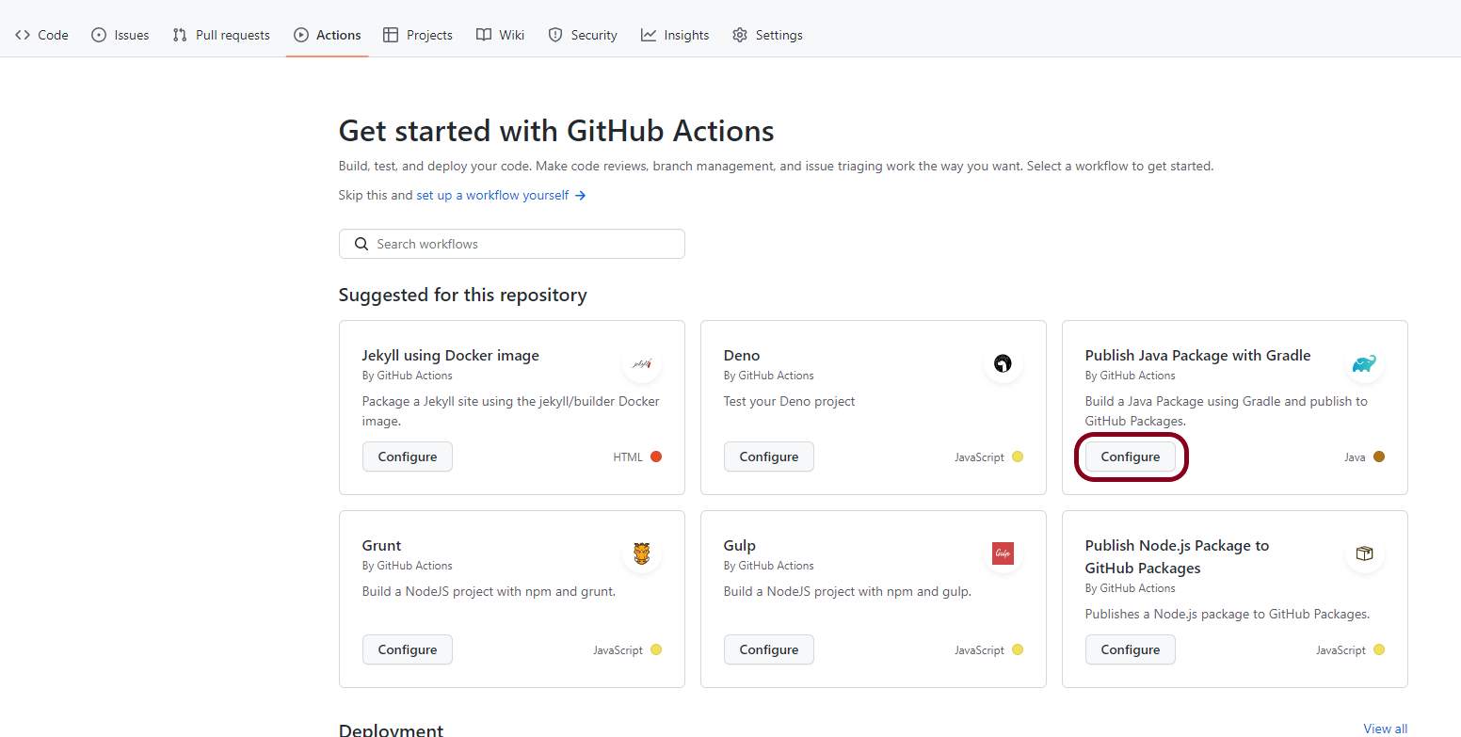Open the Pull requests tab
Screen dimensions: 1461x737
tap(221, 35)
